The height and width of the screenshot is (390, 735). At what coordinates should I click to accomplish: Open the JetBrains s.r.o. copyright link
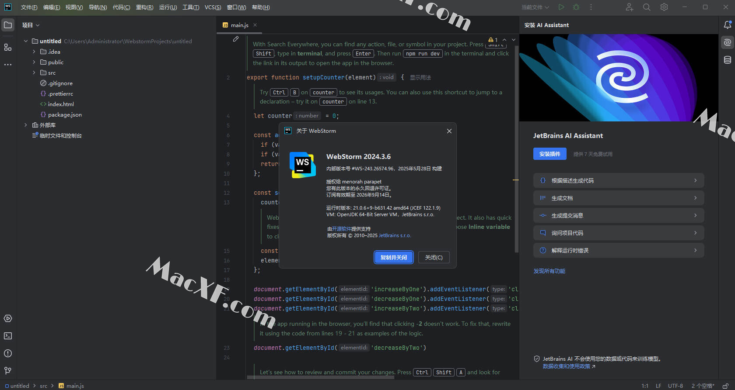coord(395,235)
